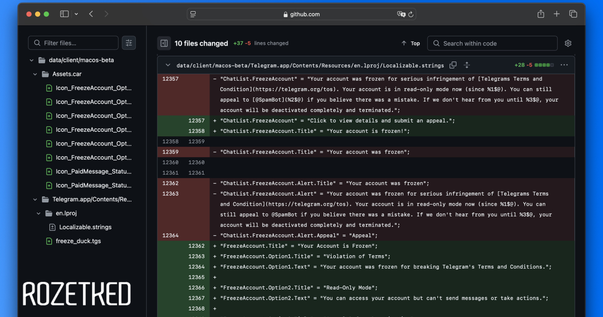Screen dimensions: 603x317
Task: Copy the Localizable.strings file path
Action: click(x=453, y=65)
